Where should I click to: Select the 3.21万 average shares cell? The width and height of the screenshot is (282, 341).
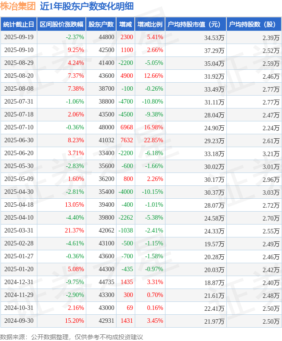click(x=271, y=153)
